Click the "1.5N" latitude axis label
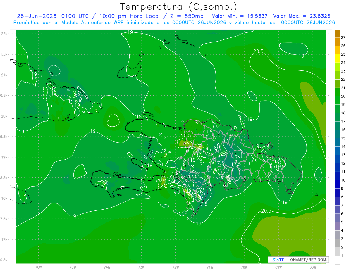This screenshot has height=271, width=351. [4, 54]
